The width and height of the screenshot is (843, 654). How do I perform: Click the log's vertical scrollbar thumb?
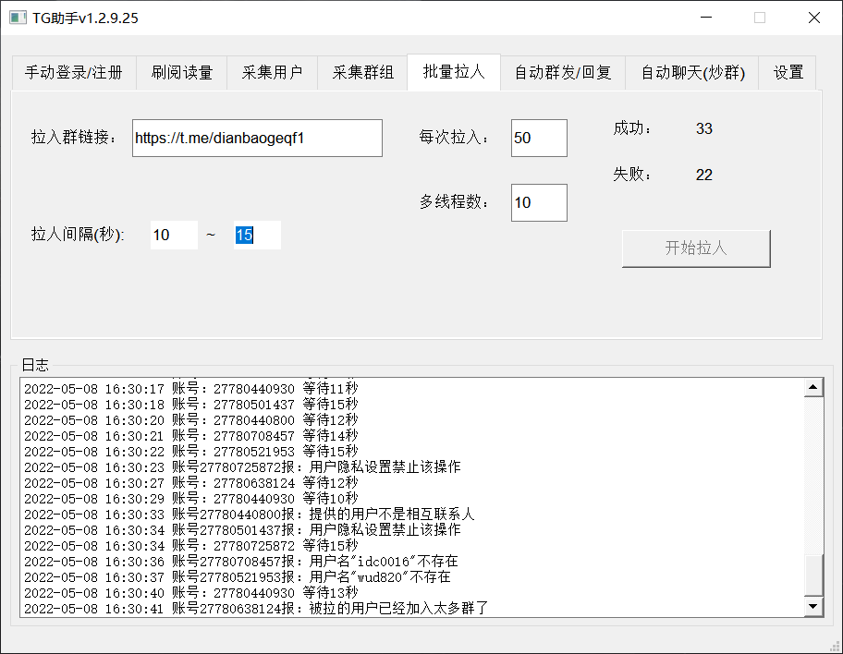point(813,575)
